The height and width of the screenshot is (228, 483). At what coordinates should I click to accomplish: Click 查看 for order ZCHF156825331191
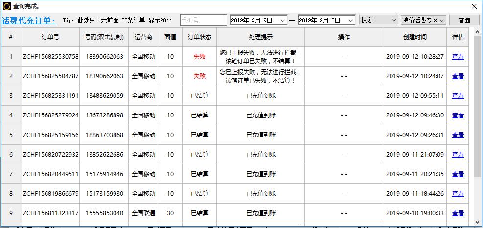click(458, 96)
